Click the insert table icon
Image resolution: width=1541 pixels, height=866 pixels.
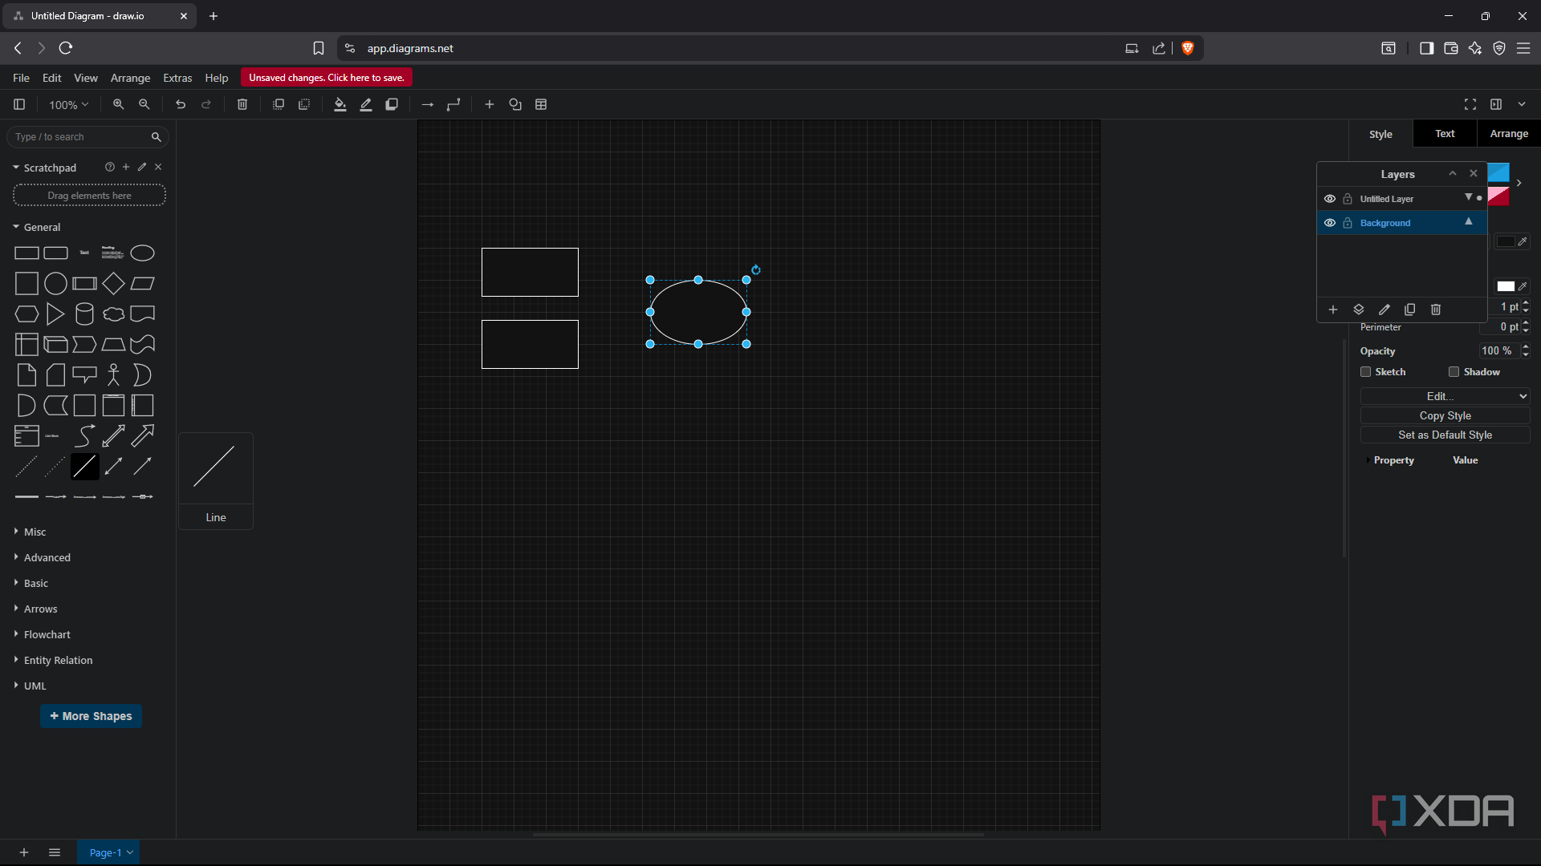(x=541, y=104)
